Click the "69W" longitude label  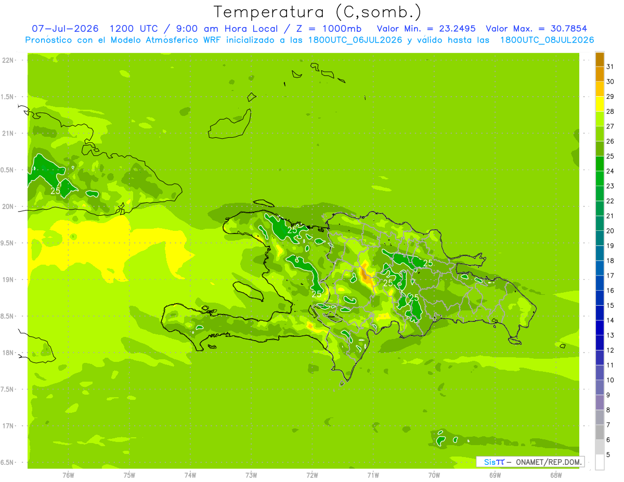tap(495, 475)
